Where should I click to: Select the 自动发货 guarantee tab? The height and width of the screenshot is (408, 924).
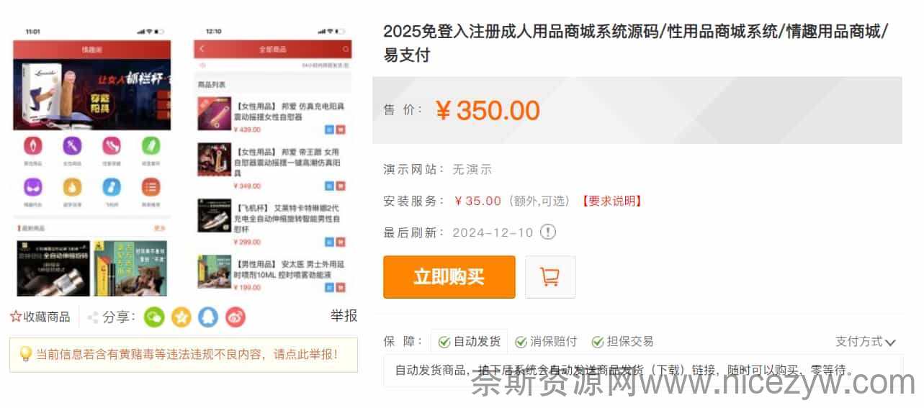coord(469,342)
